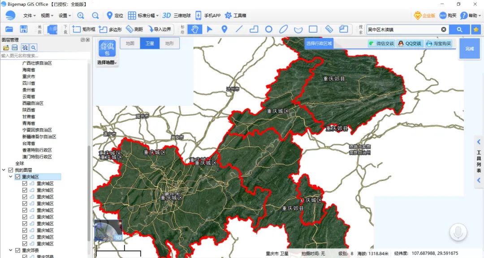The image size is (484, 258).
Task: Open the 选择地图 dropdown
Action: (107, 63)
